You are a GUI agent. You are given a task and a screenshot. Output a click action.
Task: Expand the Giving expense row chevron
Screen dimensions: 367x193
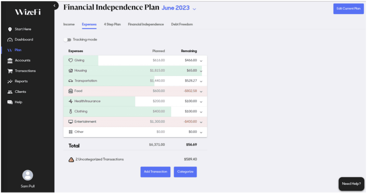201,61
